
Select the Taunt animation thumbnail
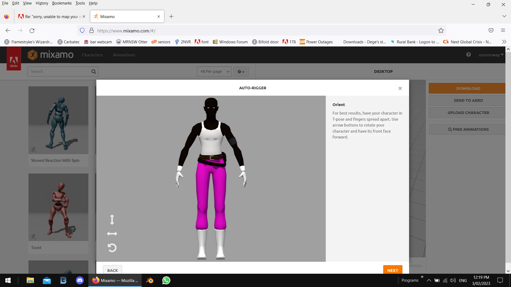pyautogui.click(x=58, y=207)
